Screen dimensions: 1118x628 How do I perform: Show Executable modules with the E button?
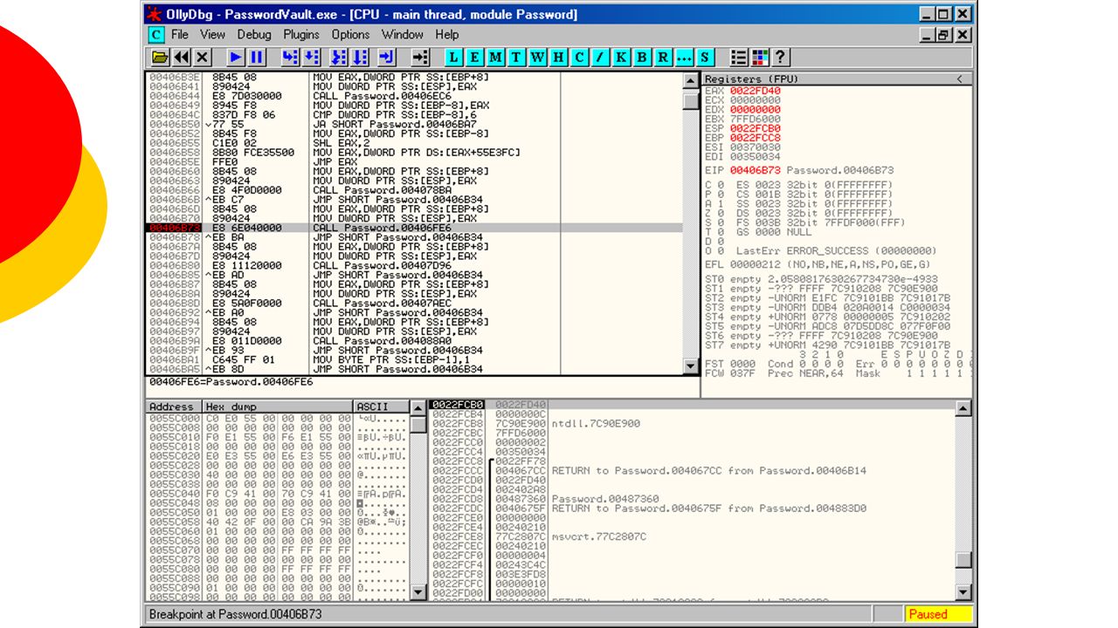[x=475, y=58]
